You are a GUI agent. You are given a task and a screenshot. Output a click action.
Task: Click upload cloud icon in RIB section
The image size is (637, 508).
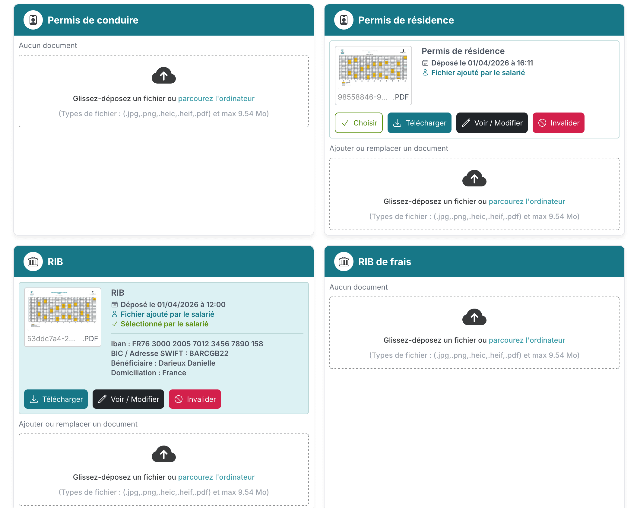tap(164, 454)
